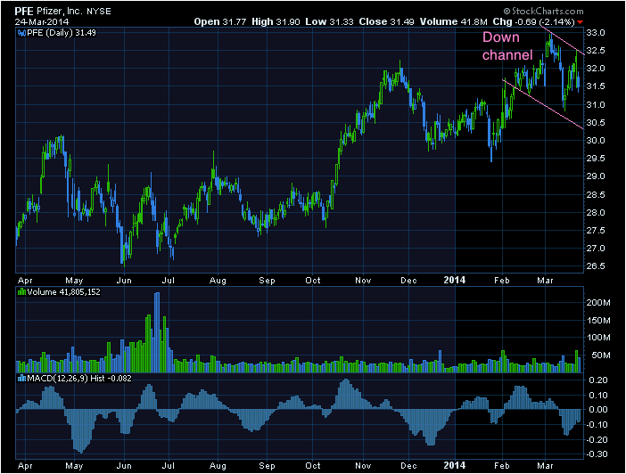The image size is (626, 474).
Task: Click the 'May' label on the bottom MACD axis
Action: (74, 466)
